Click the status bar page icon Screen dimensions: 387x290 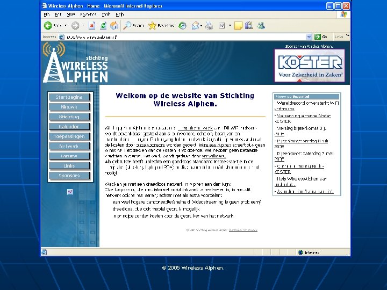pyautogui.click(x=44, y=252)
